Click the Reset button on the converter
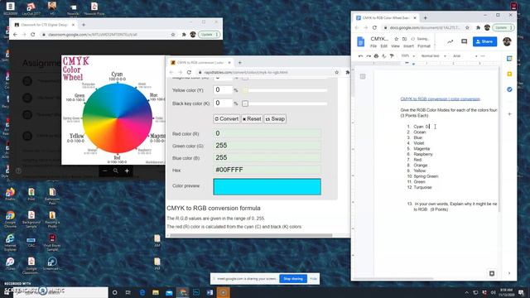This screenshot has width=530, height=298. click(x=252, y=119)
